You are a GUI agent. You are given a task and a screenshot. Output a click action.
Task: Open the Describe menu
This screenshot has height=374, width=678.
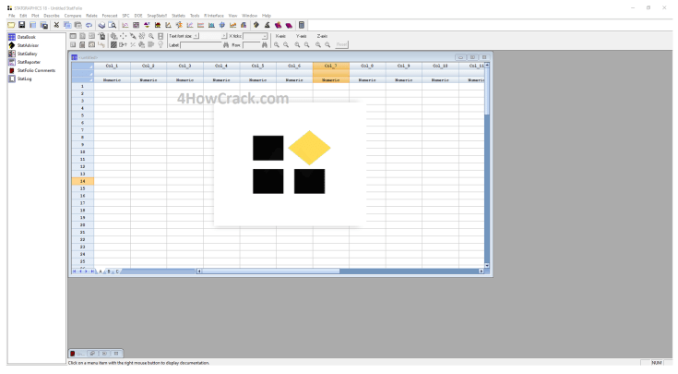coord(52,16)
